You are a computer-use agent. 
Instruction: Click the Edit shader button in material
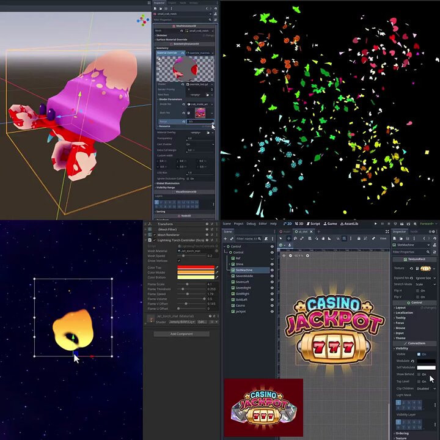[202, 322]
